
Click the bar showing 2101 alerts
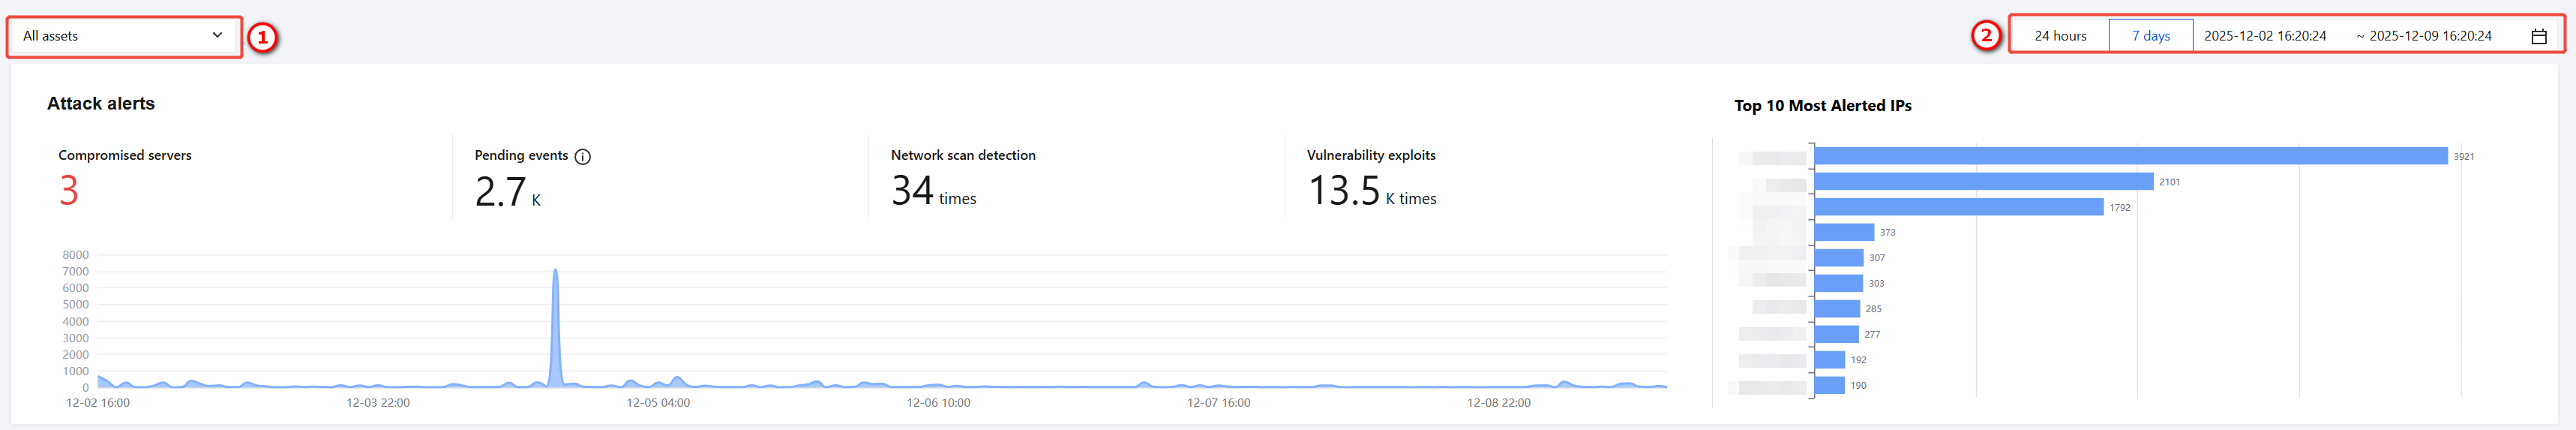pyautogui.click(x=1983, y=181)
